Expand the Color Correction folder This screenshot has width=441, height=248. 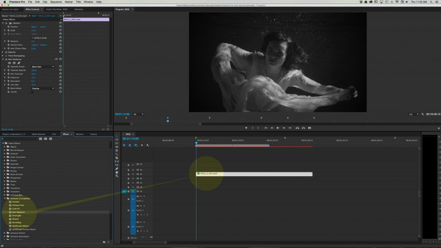pyautogui.click(x=5, y=157)
